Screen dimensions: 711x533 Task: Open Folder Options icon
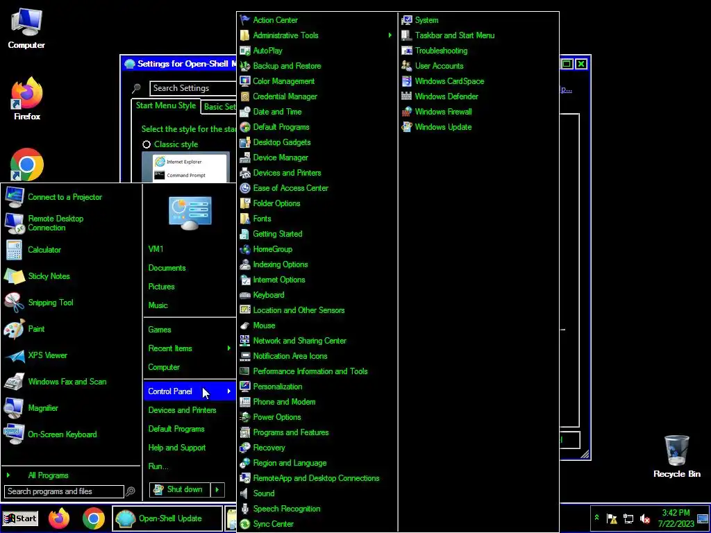pyautogui.click(x=245, y=203)
